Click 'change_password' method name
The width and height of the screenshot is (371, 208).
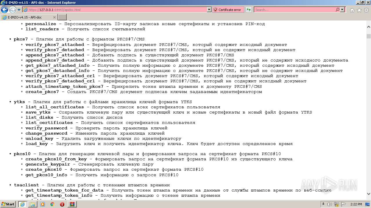[x=46, y=133]
